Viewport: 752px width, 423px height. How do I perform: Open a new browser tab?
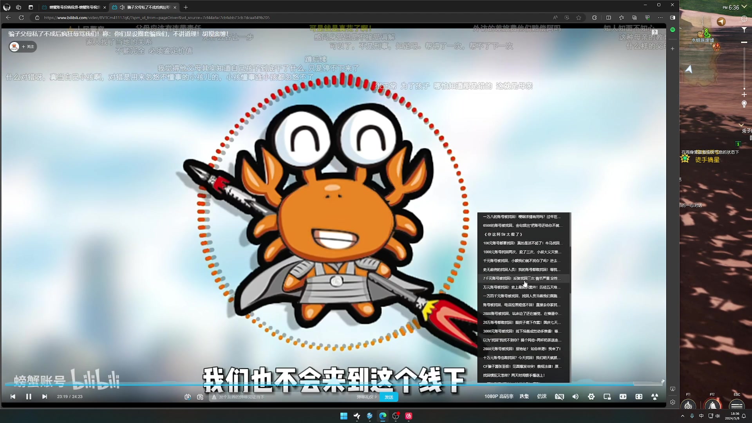[x=186, y=7]
